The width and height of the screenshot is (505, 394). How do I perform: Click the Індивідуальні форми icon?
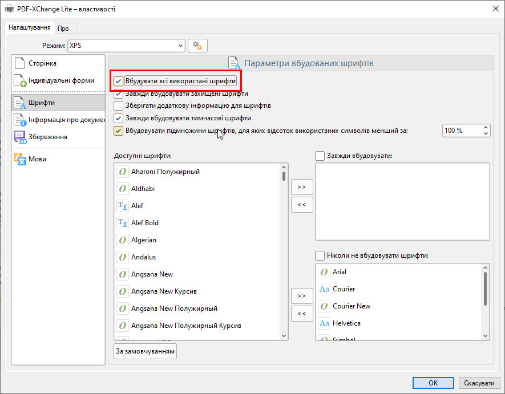pyautogui.click(x=20, y=80)
